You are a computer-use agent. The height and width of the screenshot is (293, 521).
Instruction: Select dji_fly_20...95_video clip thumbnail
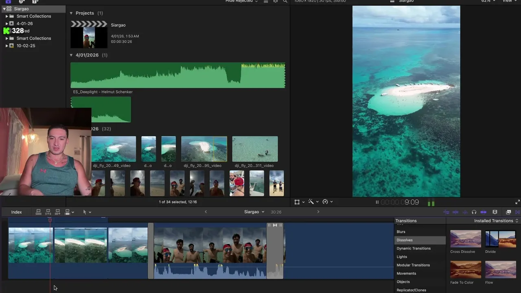click(x=204, y=149)
